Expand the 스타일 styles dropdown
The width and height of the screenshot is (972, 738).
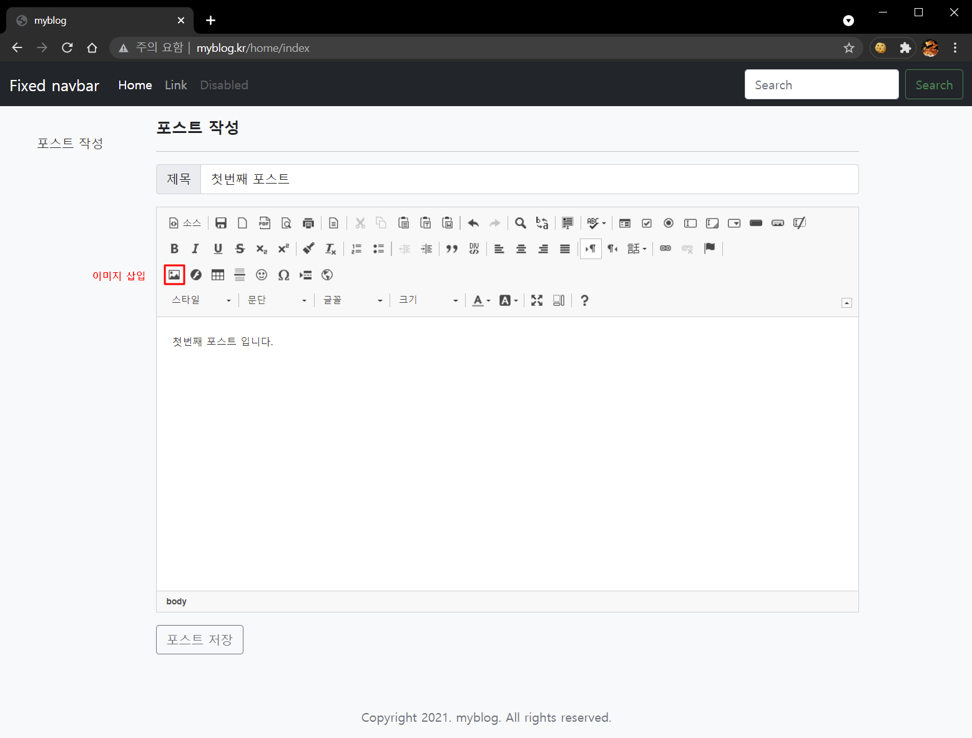(201, 300)
